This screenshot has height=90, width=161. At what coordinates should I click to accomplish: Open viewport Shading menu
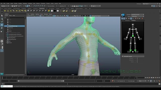[32, 14]
